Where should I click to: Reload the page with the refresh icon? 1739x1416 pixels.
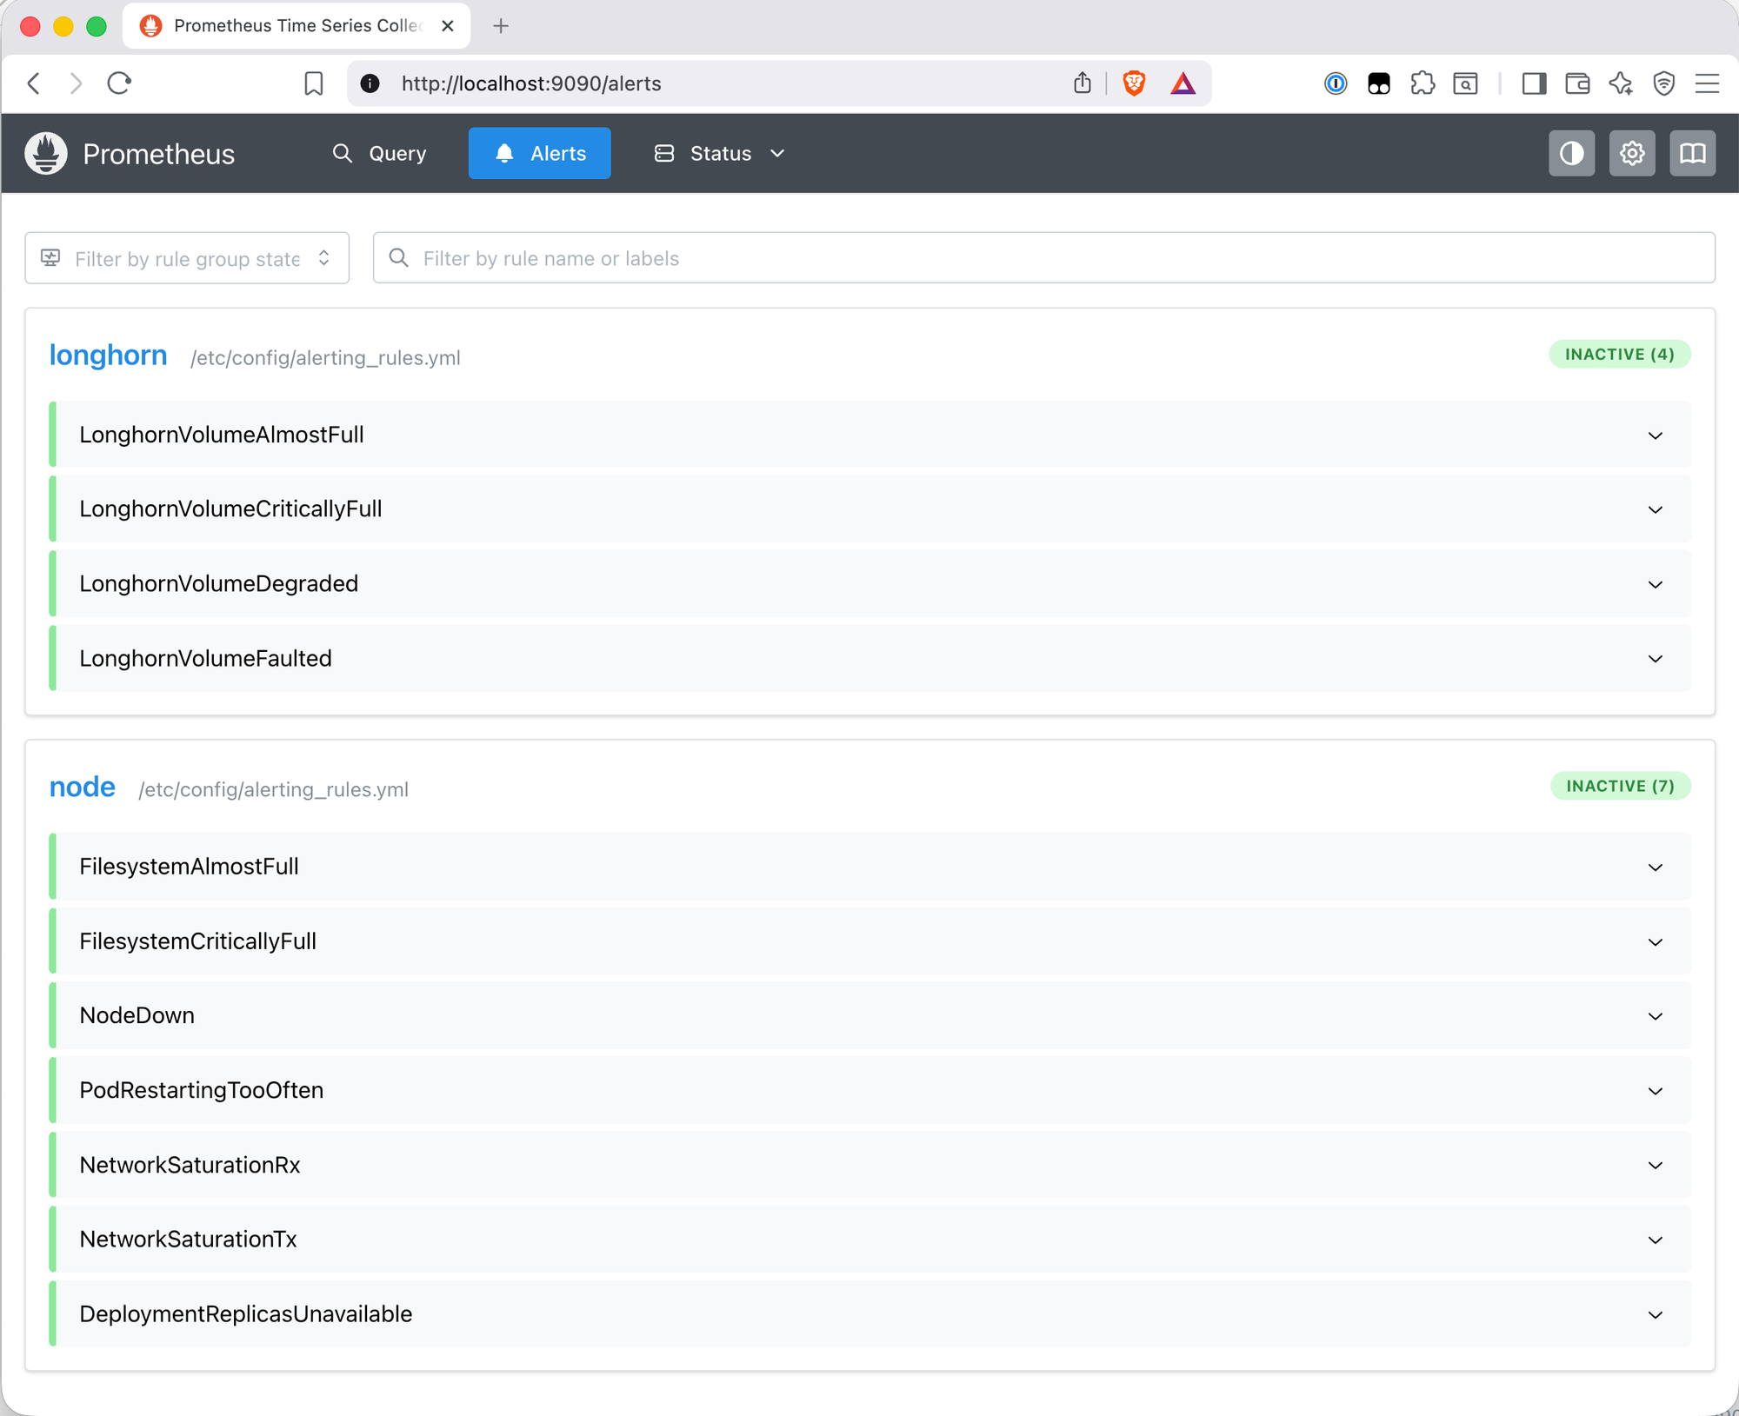point(119,83)
